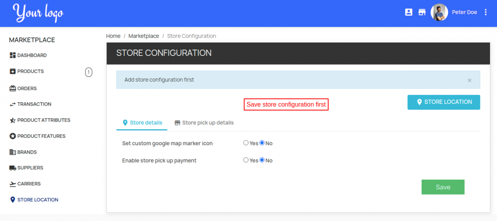Click the Store Location pin icon in sidebar

coord(12,199)
